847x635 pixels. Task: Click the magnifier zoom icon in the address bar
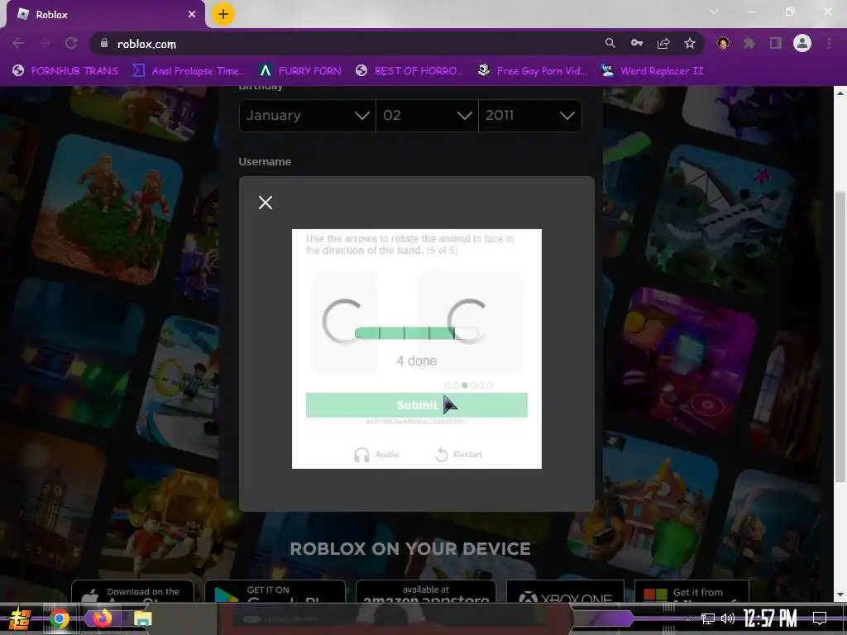point(610,43)
